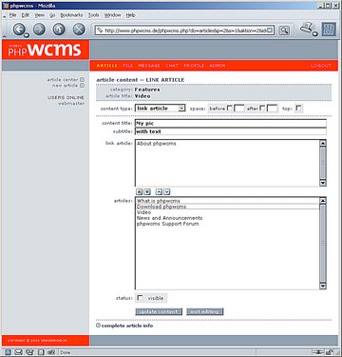Move linked article to top with the first arrow button
The height and width of the screenshot is (357, 342).
click(x=140, y=191)
